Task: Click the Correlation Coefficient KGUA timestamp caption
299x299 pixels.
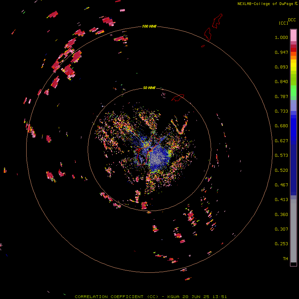Action: 151,297
